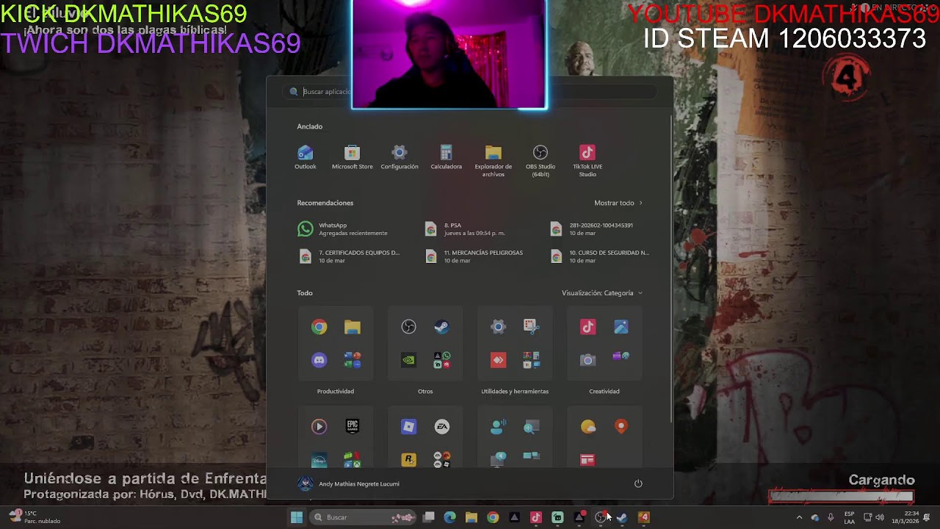Viewport: 940px width, 529px height.
Task: Open NVIDIA app in Otros category
Action: tap(408, 360)
